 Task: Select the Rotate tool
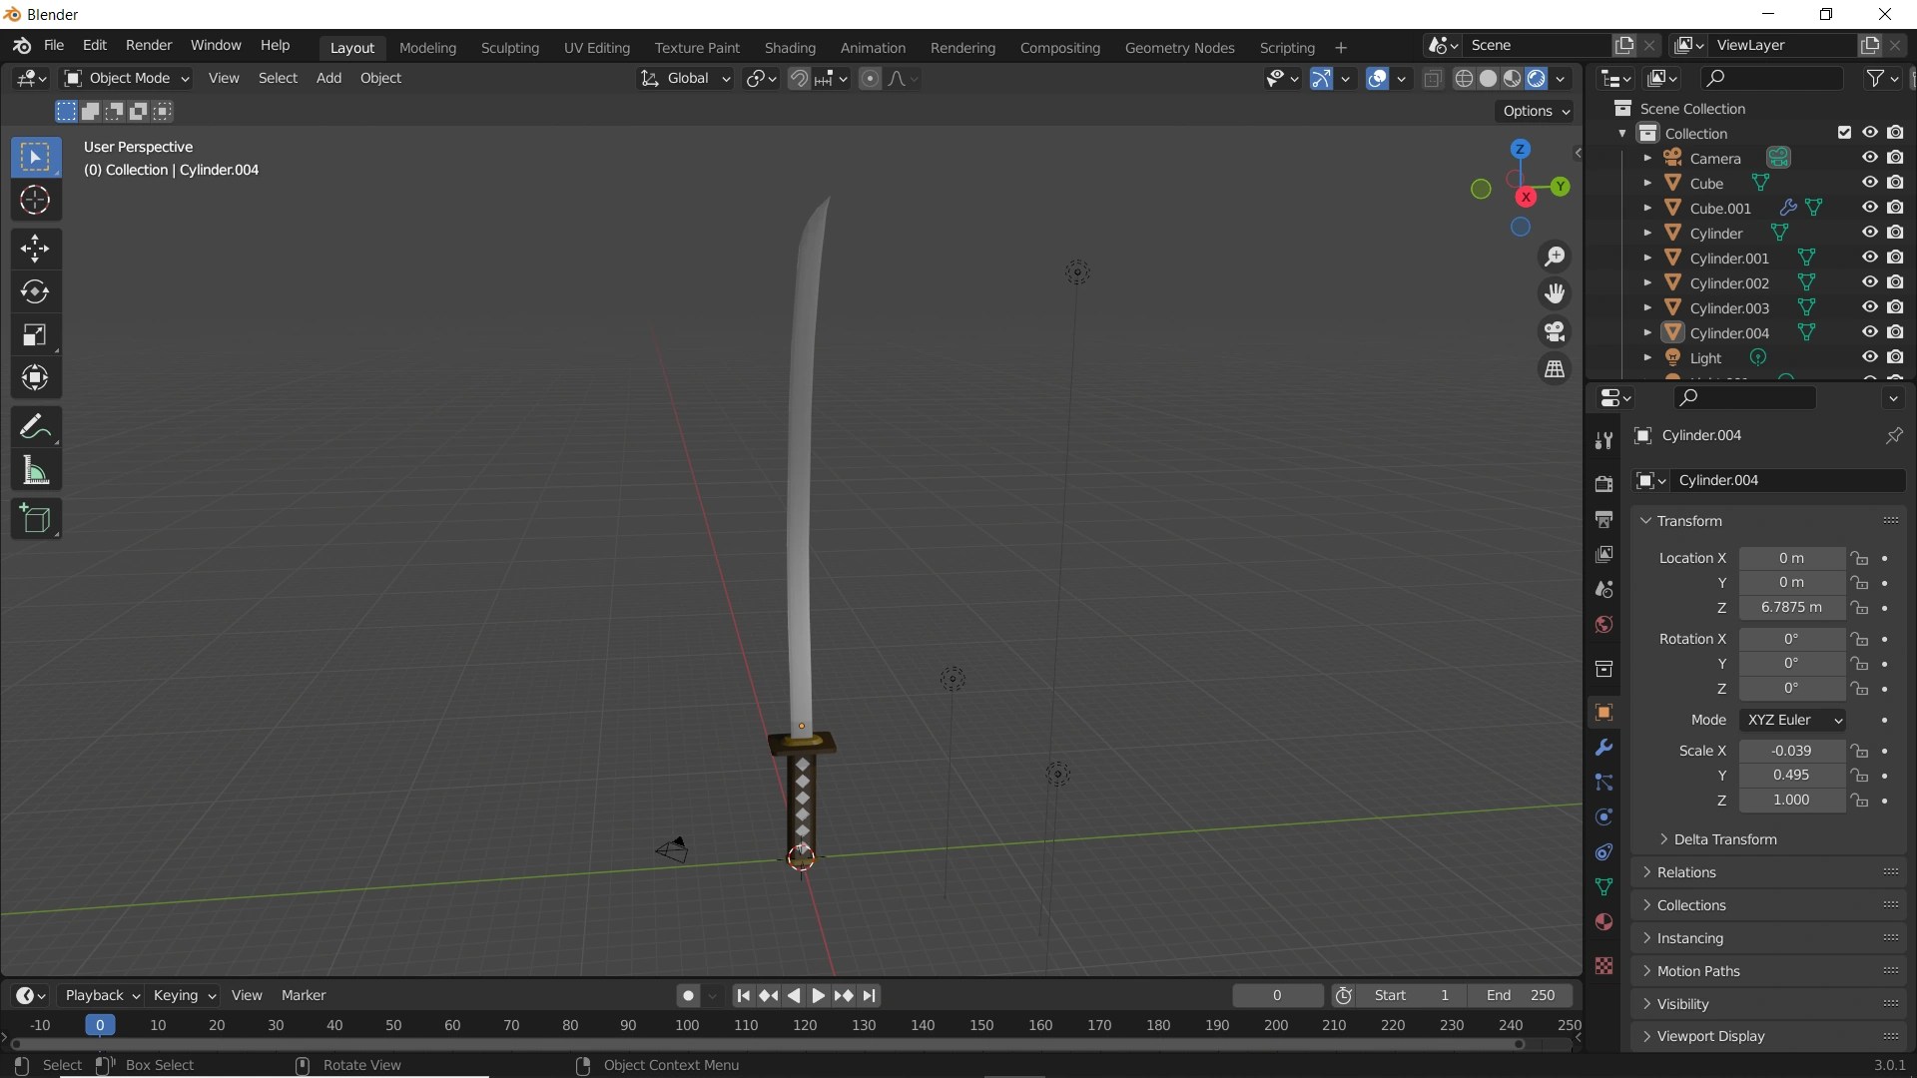tap(35, 291)
